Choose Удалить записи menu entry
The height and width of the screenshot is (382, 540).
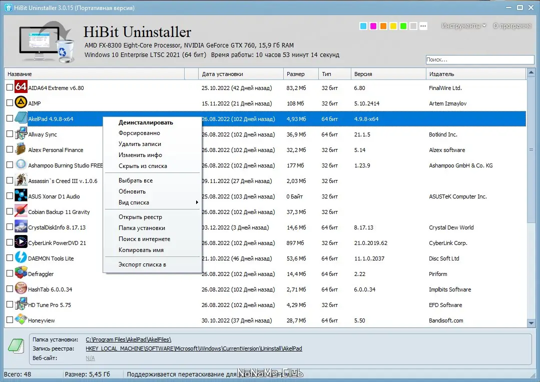[x=153, y=144]
